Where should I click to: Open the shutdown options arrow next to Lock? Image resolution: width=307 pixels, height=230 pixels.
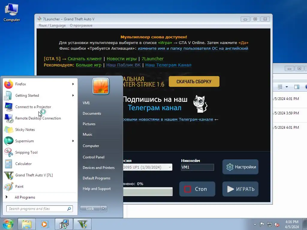point(103,209)
